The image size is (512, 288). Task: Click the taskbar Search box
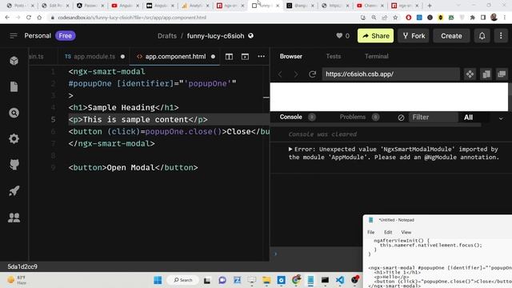click(183, 280)
